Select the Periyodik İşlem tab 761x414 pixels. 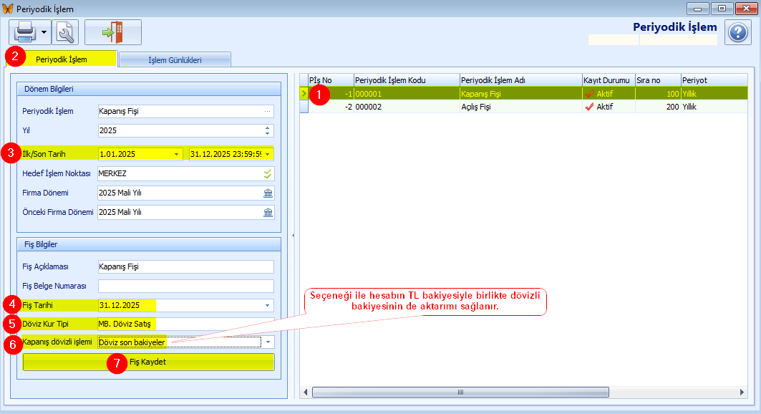(x=62, y=59)
